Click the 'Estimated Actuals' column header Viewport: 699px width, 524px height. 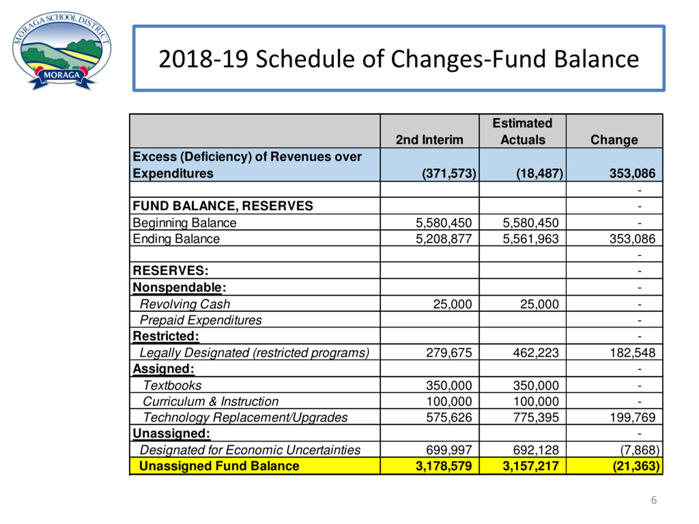point(523,131)
